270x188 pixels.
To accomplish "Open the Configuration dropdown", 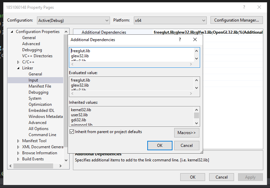I will (x=73, y=20).
